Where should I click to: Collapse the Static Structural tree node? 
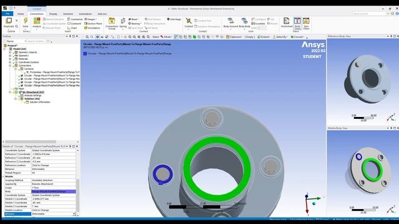click(10, 92)
